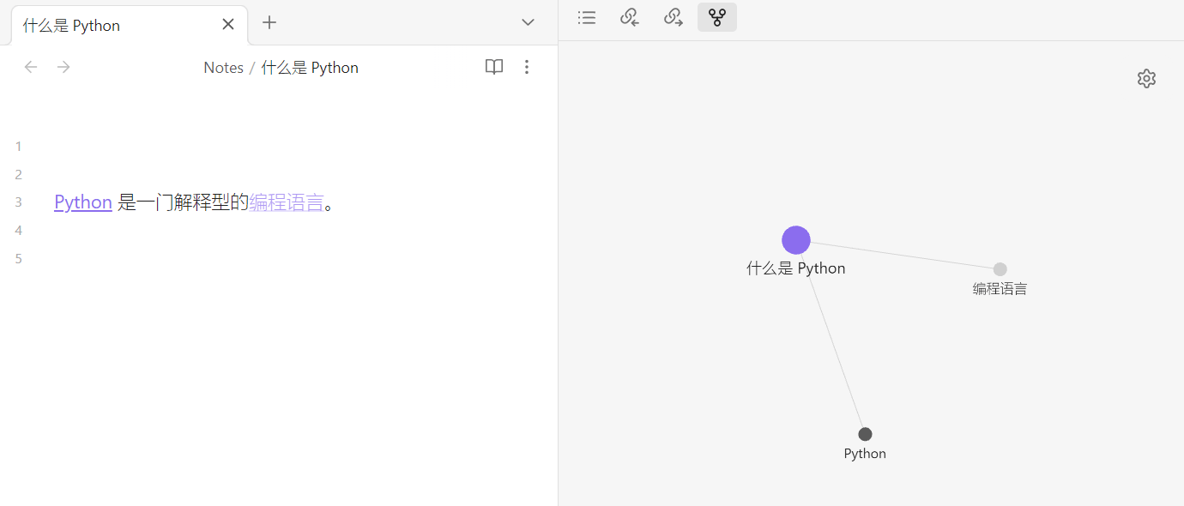Switch to reading view with book icon
Viewport: 1184px width, 506px height.
[x=494, y=67]
